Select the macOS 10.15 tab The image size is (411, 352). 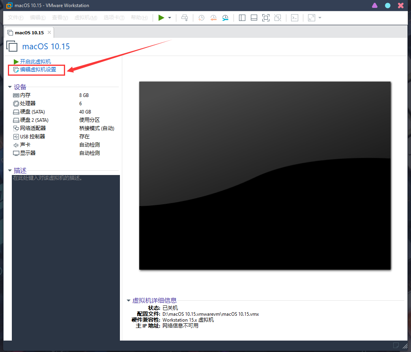(29, 33)
